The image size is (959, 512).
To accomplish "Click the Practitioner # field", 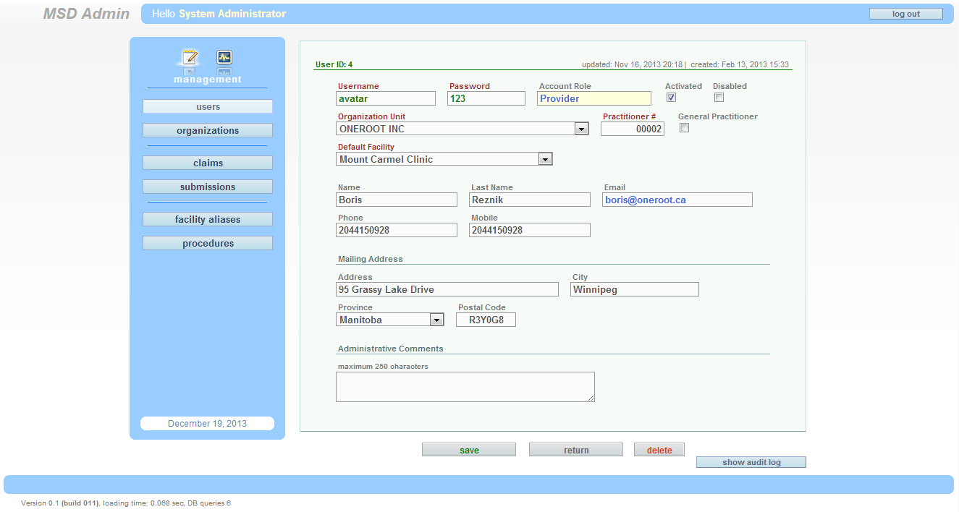I will (633, 129).
